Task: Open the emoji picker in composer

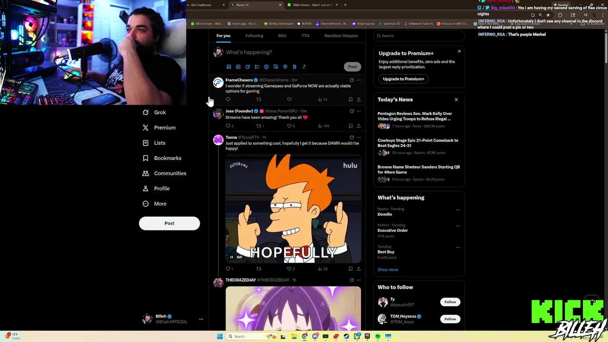Action: point(266,67)
